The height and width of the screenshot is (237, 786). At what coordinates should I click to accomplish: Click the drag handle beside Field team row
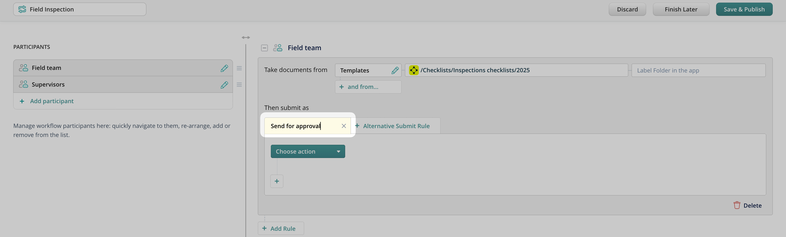click(239, 68)
